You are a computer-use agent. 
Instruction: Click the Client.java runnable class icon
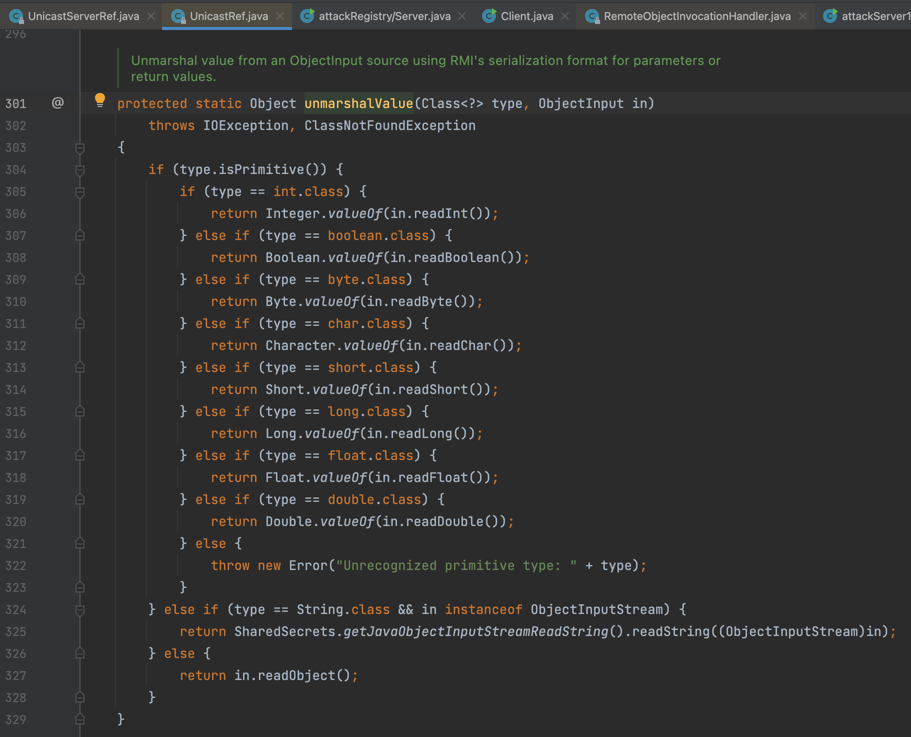pyautogui.click(x=489, y=16)
